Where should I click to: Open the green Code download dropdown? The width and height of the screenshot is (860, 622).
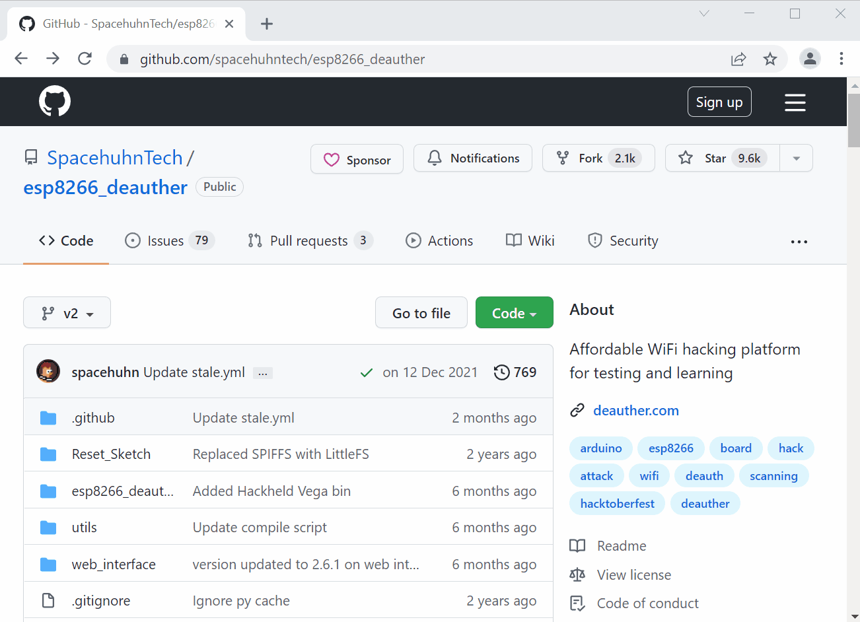514,313
